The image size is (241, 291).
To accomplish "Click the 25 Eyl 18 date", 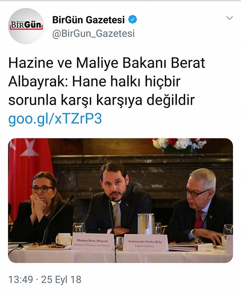I will (x=61, y=279).
